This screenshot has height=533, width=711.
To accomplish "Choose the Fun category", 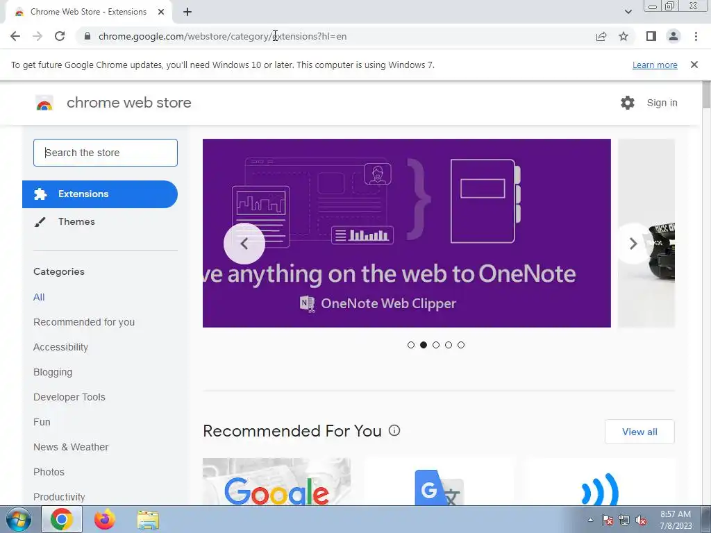I will point(42,422).
